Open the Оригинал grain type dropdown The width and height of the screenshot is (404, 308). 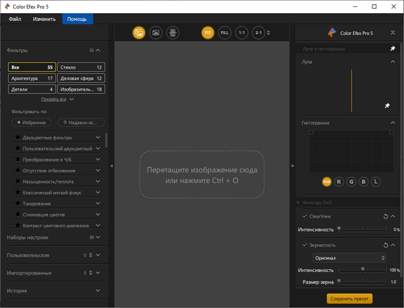pos(350,258)
